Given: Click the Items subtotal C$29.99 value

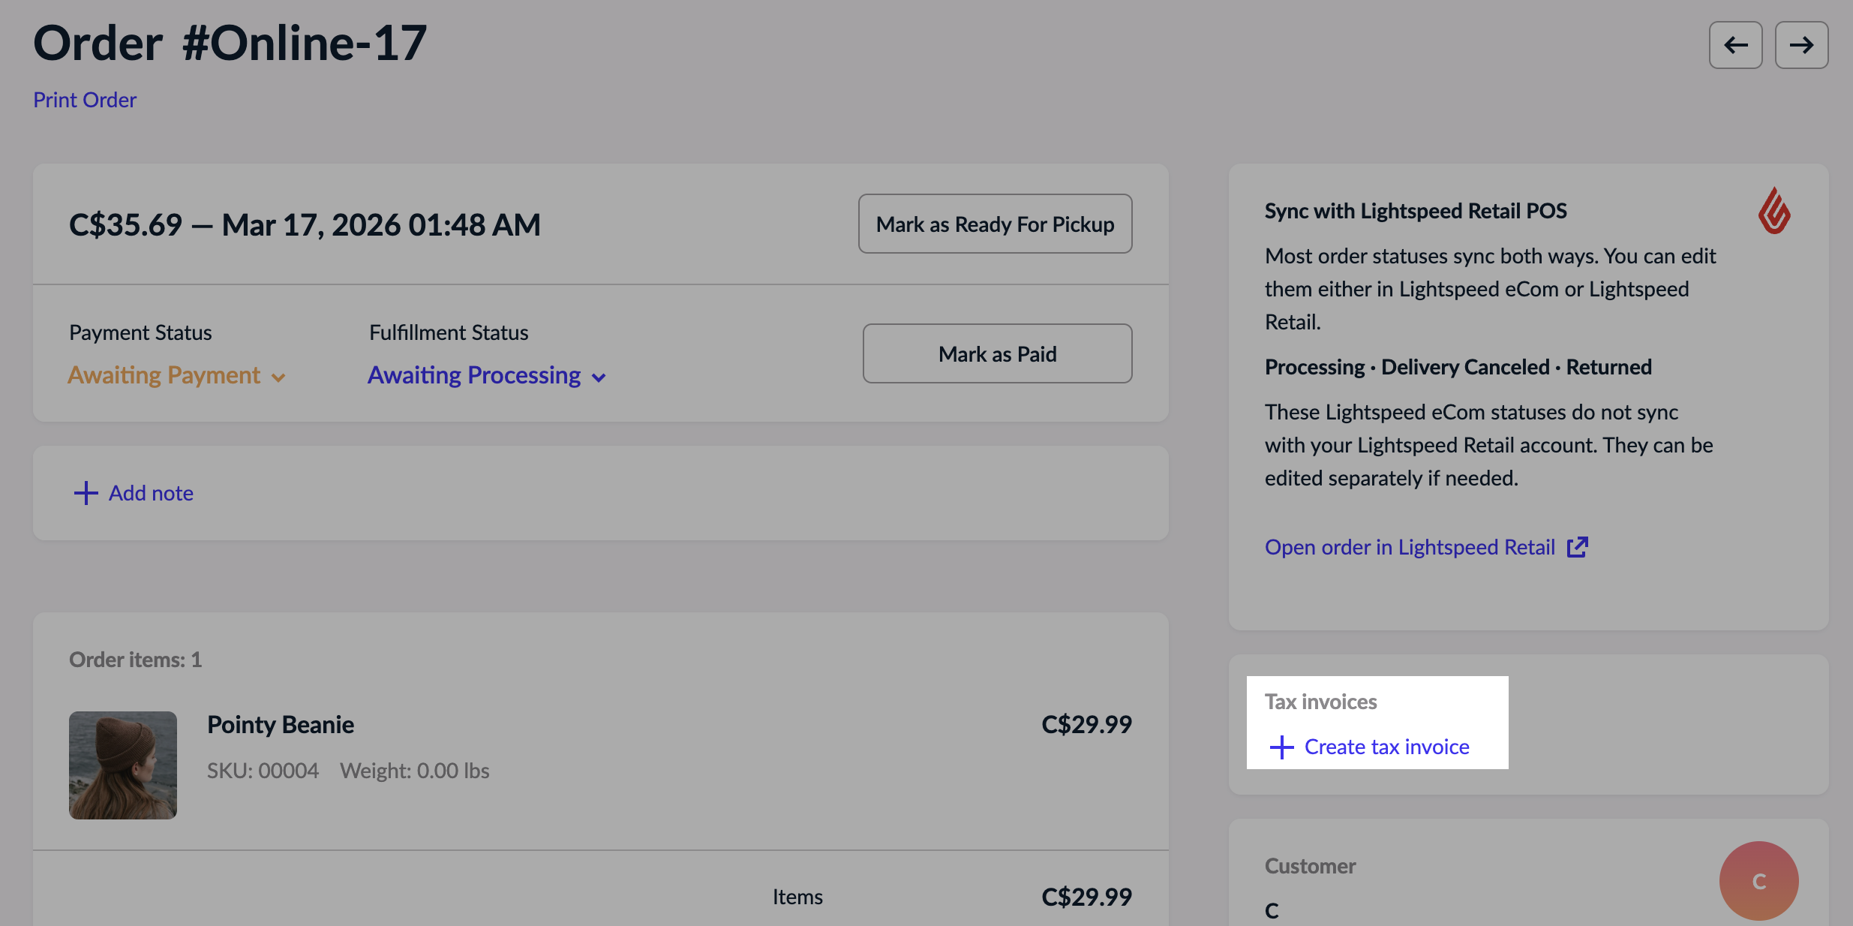Looking at the screenshot, I should coord(1086,897).
